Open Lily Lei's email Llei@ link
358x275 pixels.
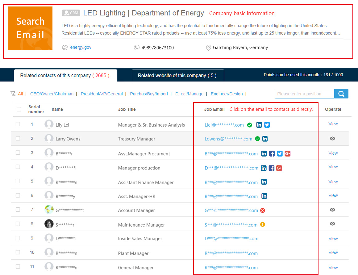click(224, 125)
